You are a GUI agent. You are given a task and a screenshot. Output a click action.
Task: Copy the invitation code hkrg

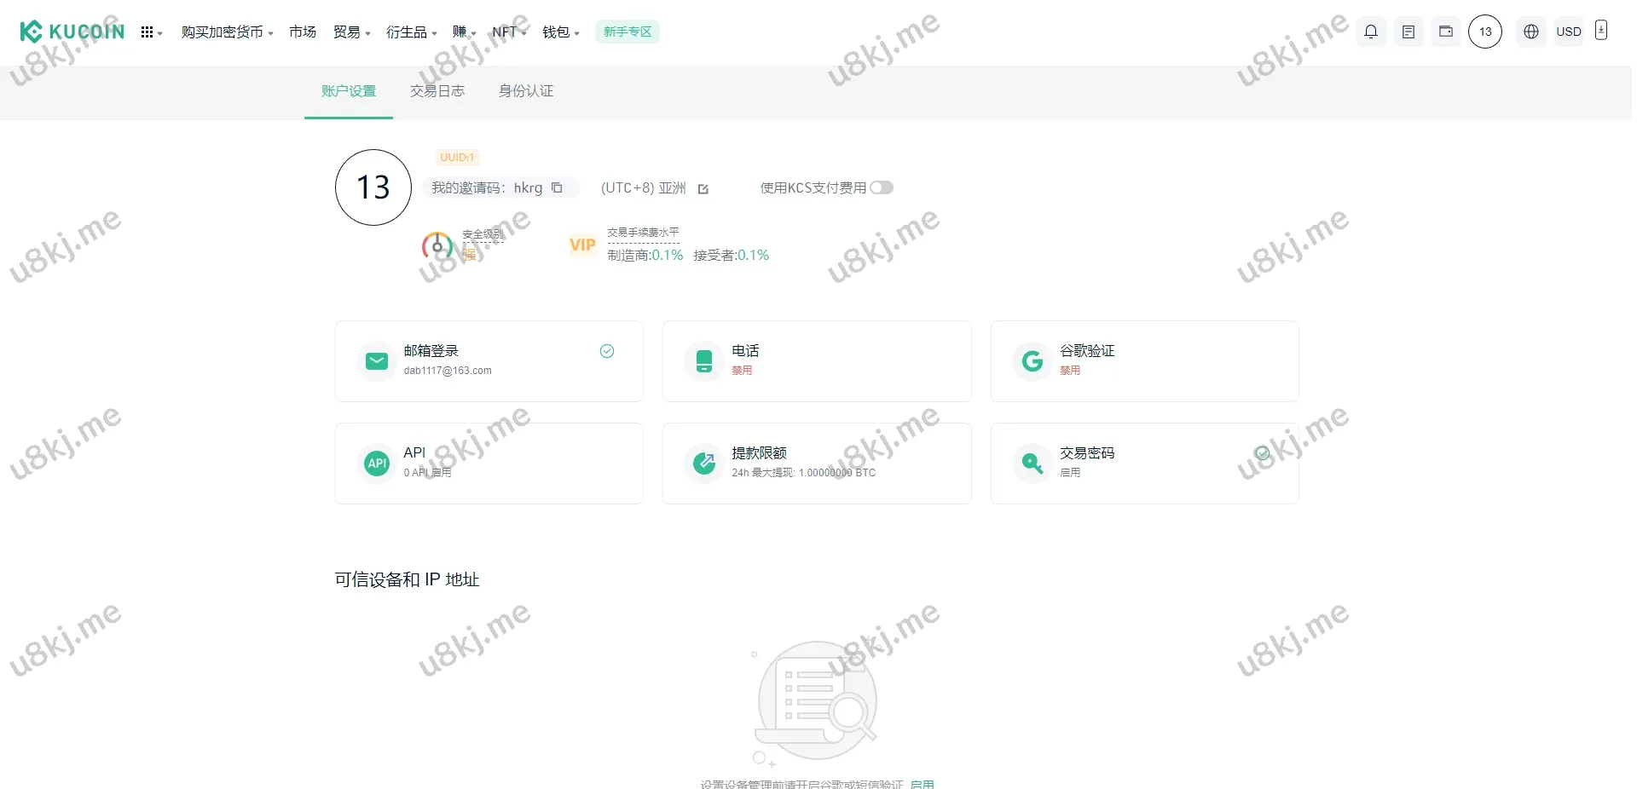pyautogui.click(x=557, y=187)
